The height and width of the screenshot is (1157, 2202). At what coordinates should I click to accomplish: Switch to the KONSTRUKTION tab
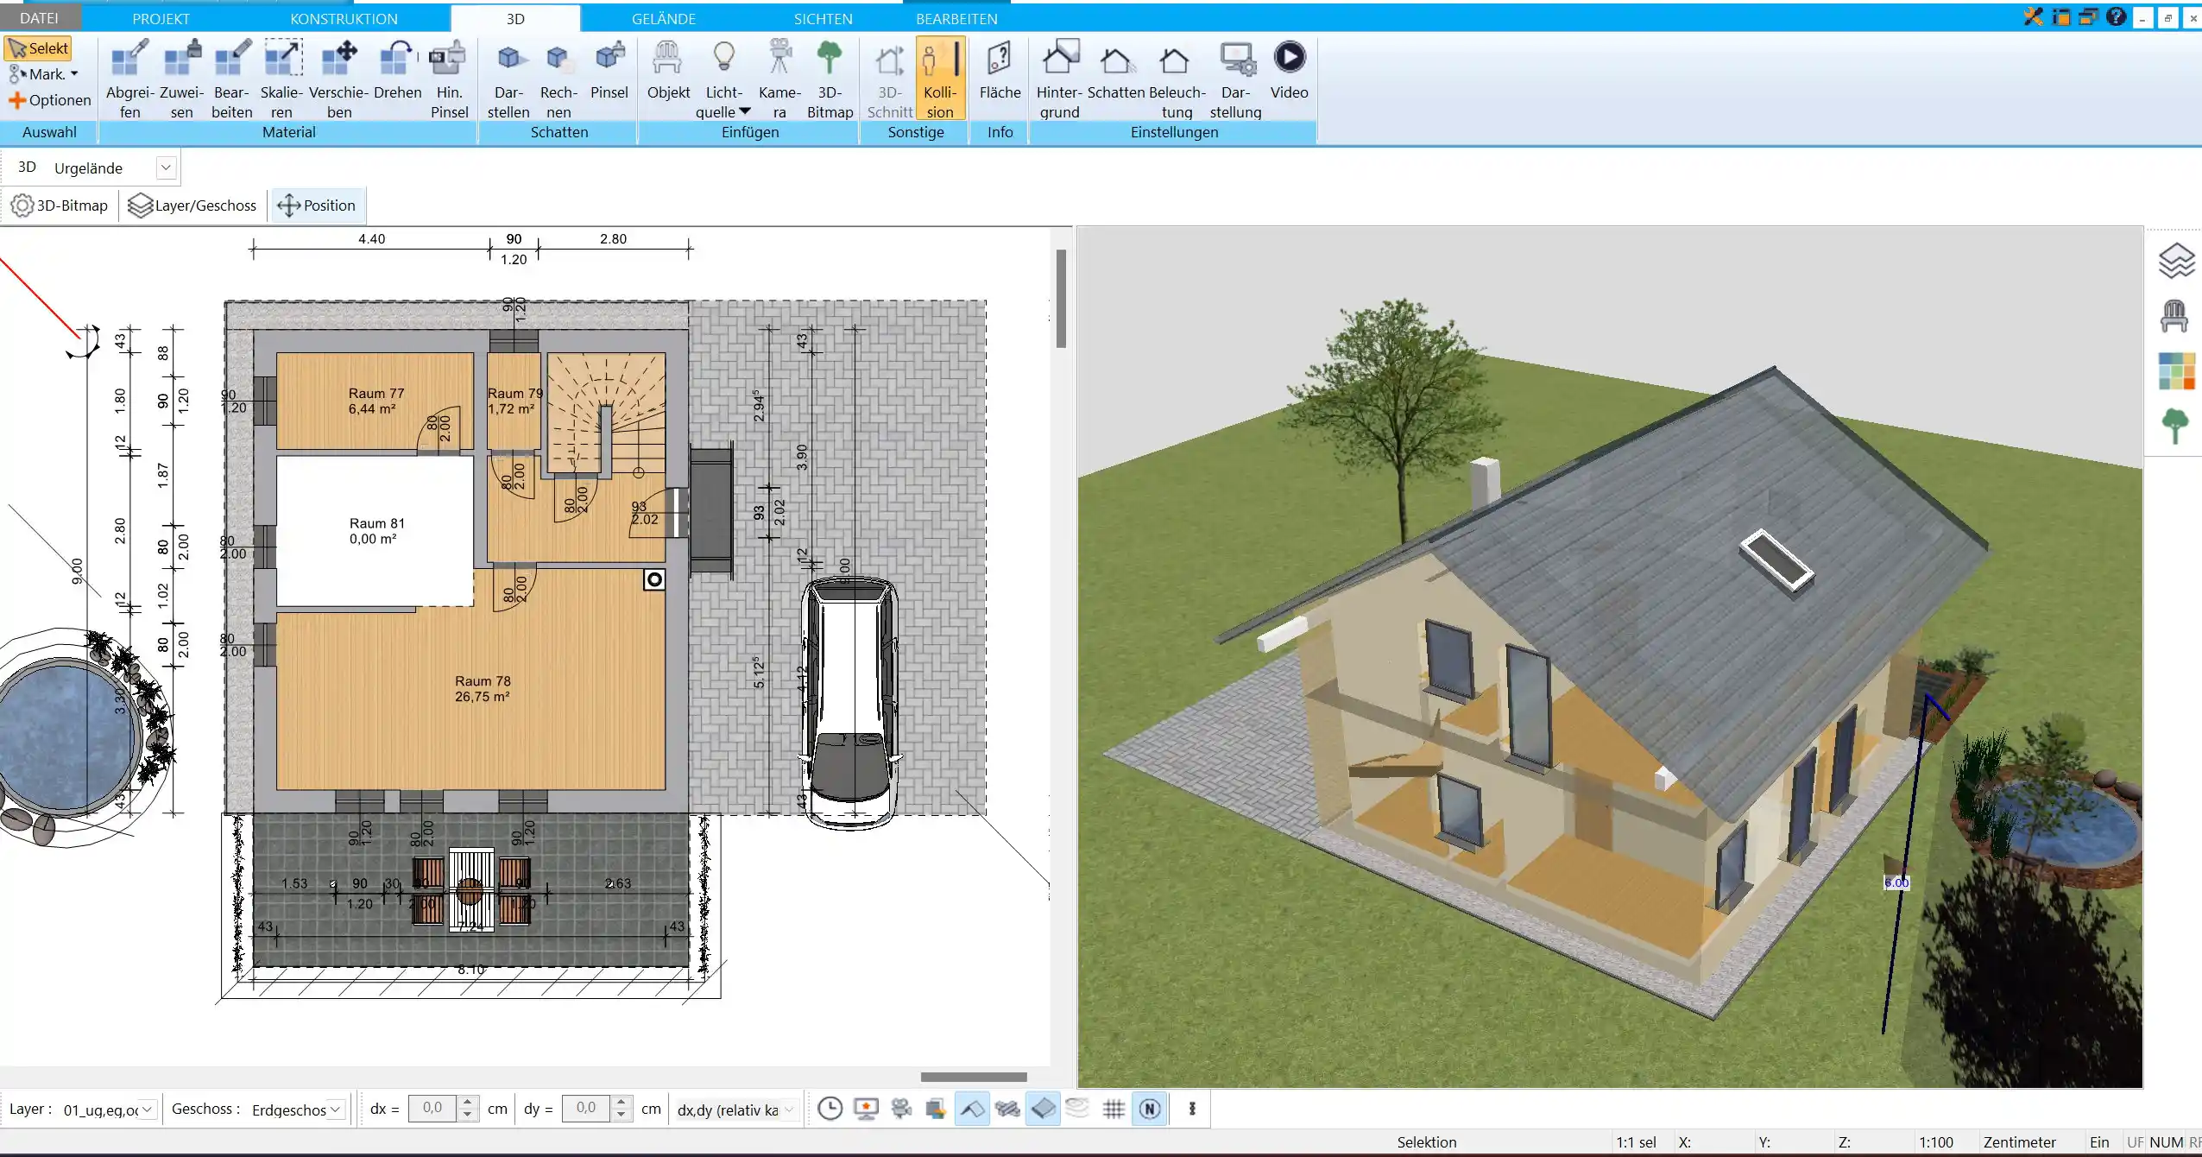tap(344, 18)
